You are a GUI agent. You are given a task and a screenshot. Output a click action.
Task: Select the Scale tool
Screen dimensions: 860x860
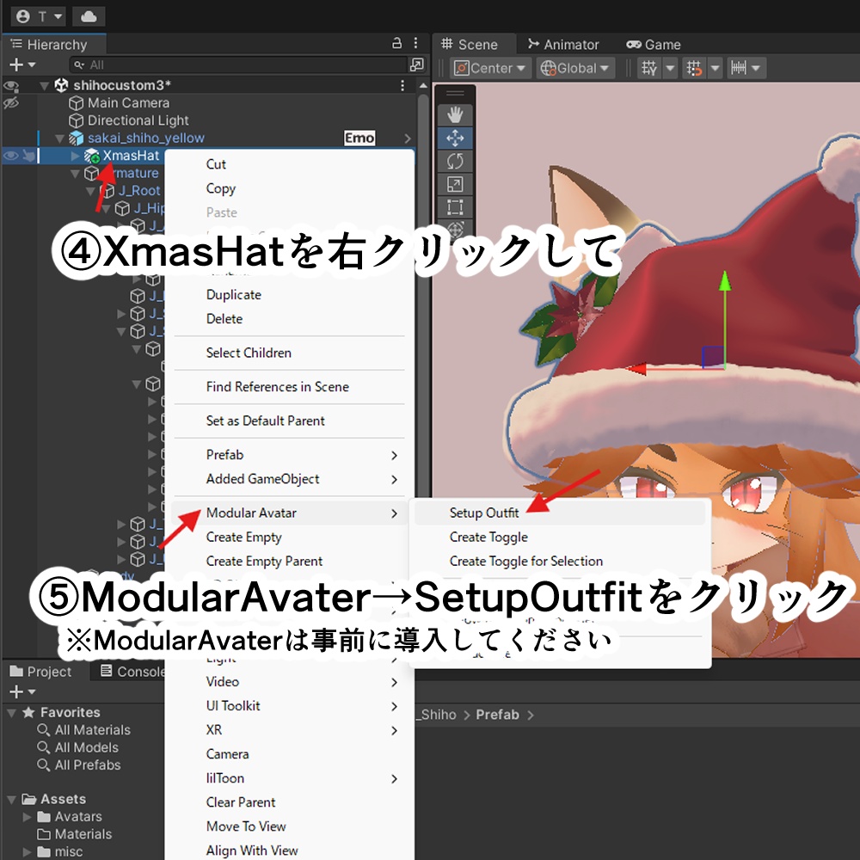click(455, 184)
